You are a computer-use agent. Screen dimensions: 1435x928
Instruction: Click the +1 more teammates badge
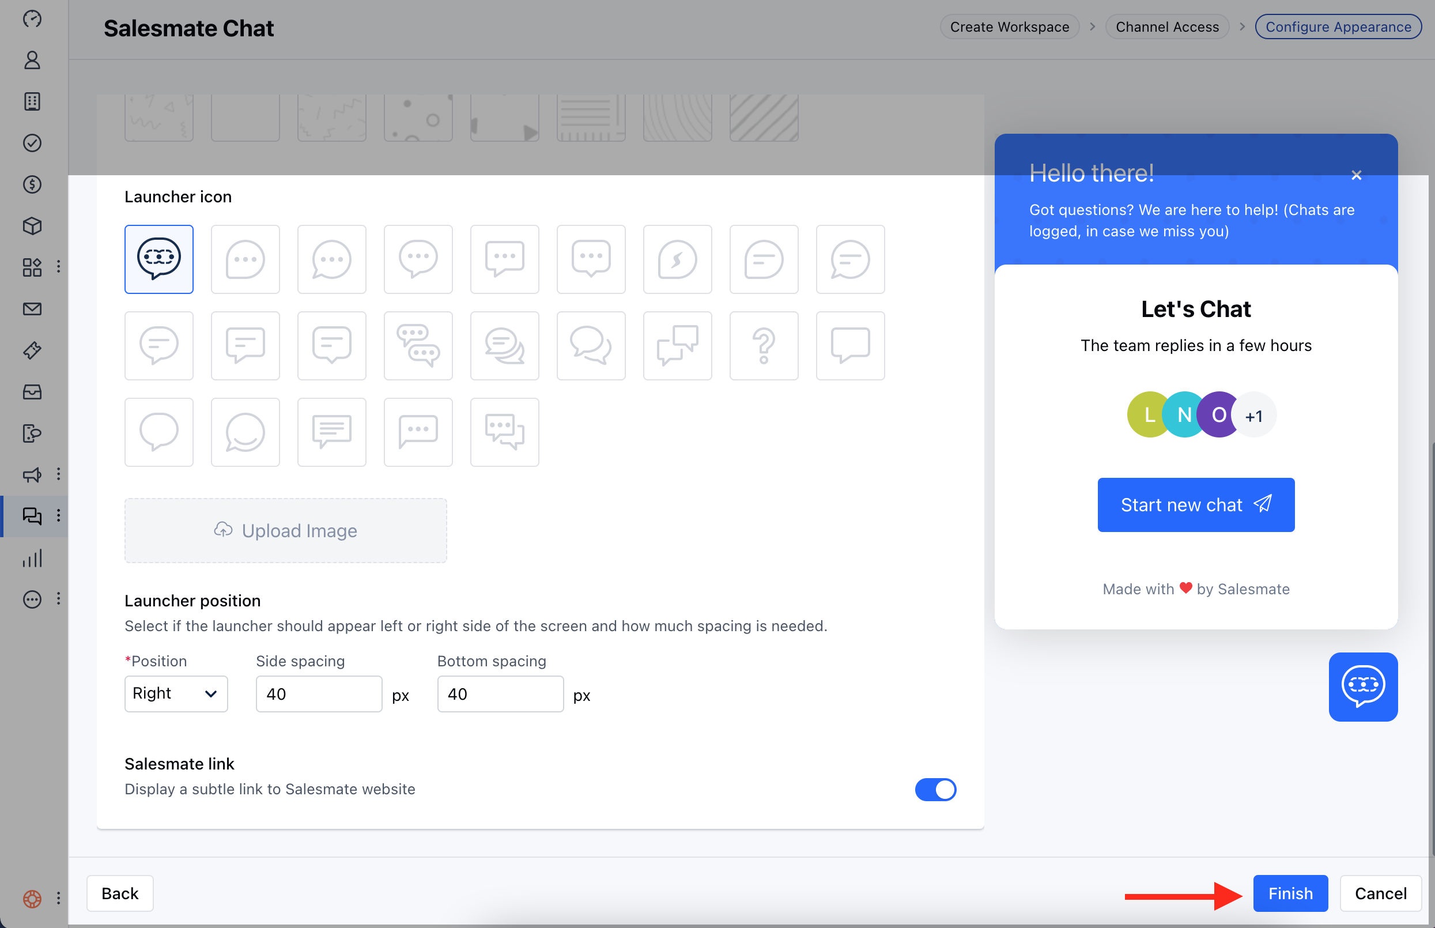point(1253,414)
